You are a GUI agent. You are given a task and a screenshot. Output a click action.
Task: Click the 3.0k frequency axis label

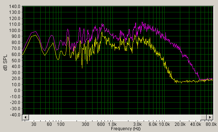tap(137, 124)
